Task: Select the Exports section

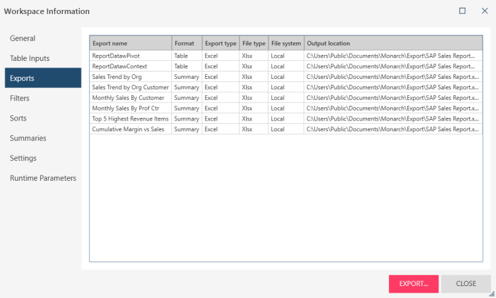Action: point(43,78)
